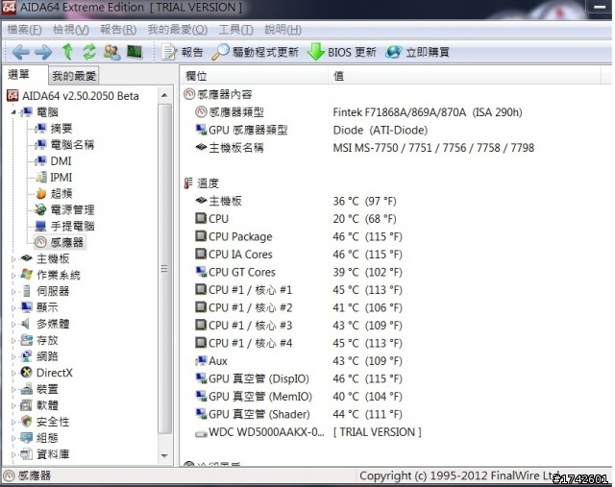Open BIOS 更新 from the toolbar
Screen dimensions: 615x487
[342, 52]
